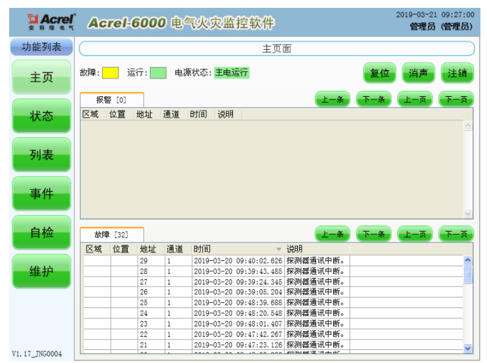Viewport: 487px width, 363px height.
Task: Open the 维护 maintenance page
Action: (41, 271)
